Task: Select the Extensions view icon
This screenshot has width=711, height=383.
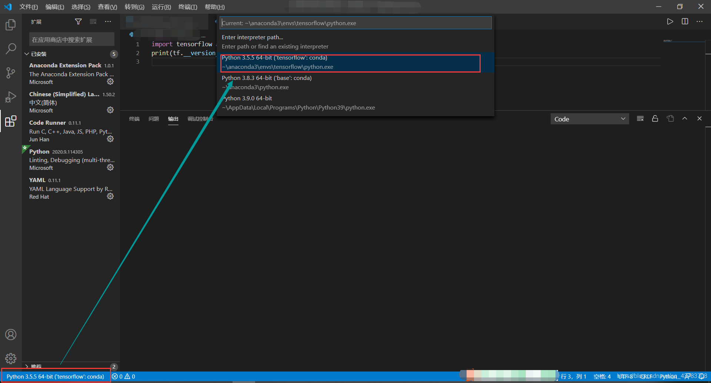Action: click(11, 121)
